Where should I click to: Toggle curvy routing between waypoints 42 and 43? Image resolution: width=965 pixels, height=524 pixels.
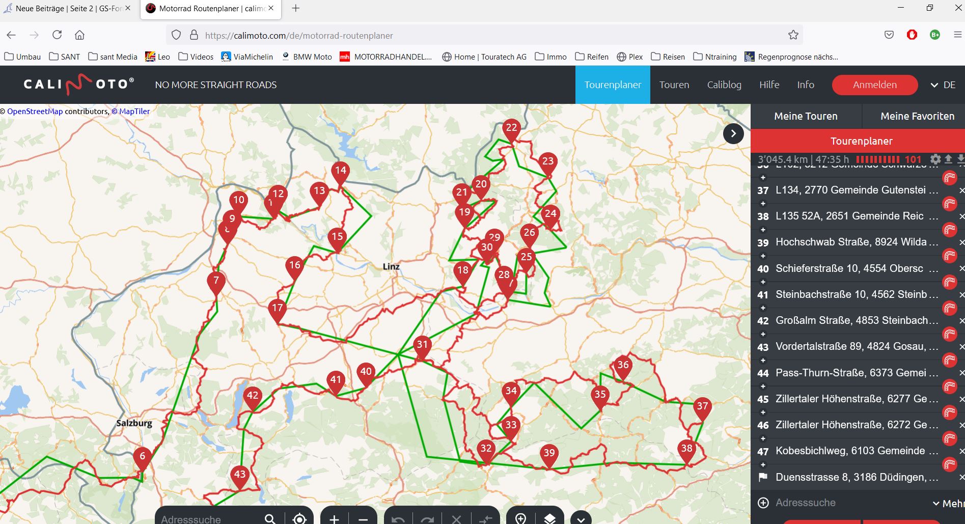tap(950, 334)
